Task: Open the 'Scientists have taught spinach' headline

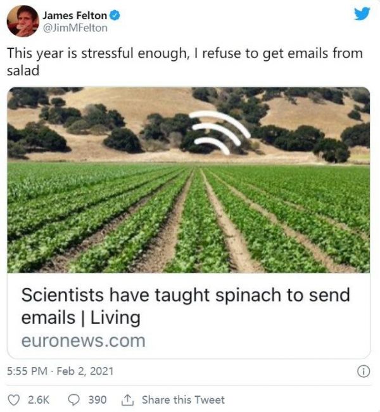Action: (x=186, y=295)
